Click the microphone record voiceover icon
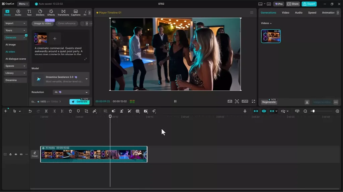343x192 pixels. click(245, 111)
